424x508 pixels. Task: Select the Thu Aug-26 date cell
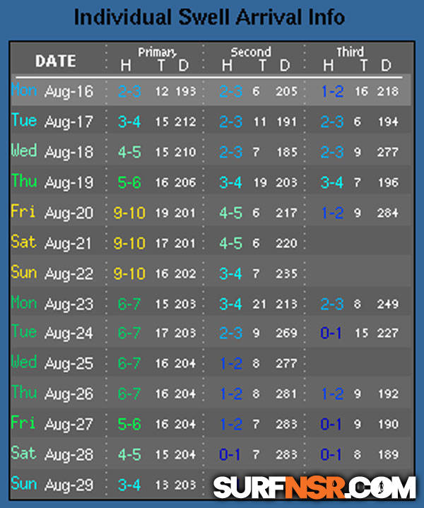[52, 393]
